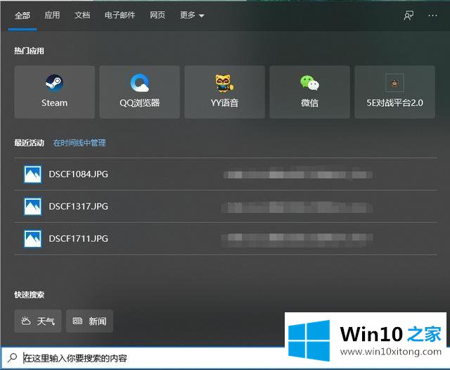This screenshot has width=450, height=370.
Task: Launch 微信 from top apps
Action: (309, 92)
